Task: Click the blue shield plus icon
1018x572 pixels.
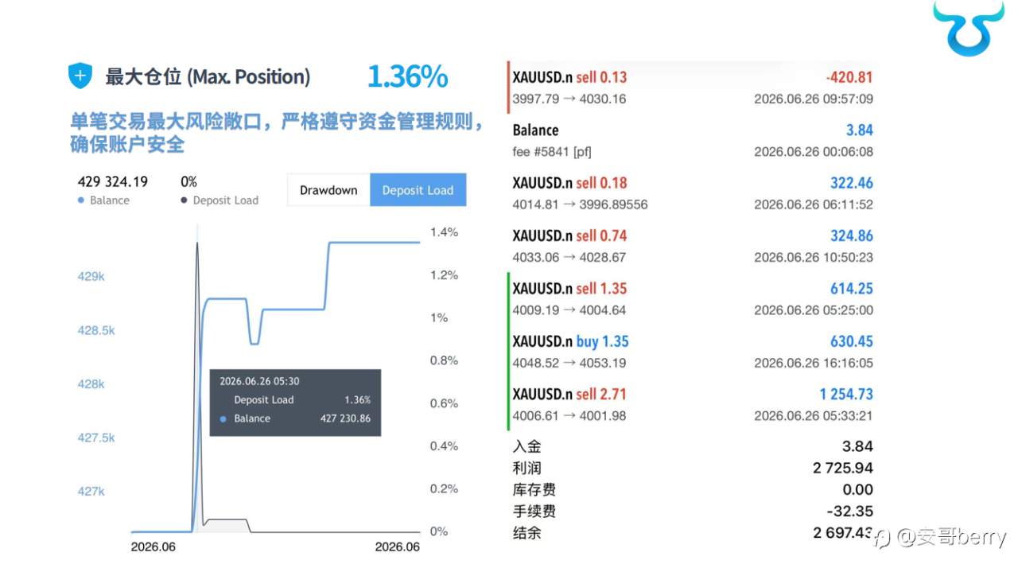Action: [80, 76]
